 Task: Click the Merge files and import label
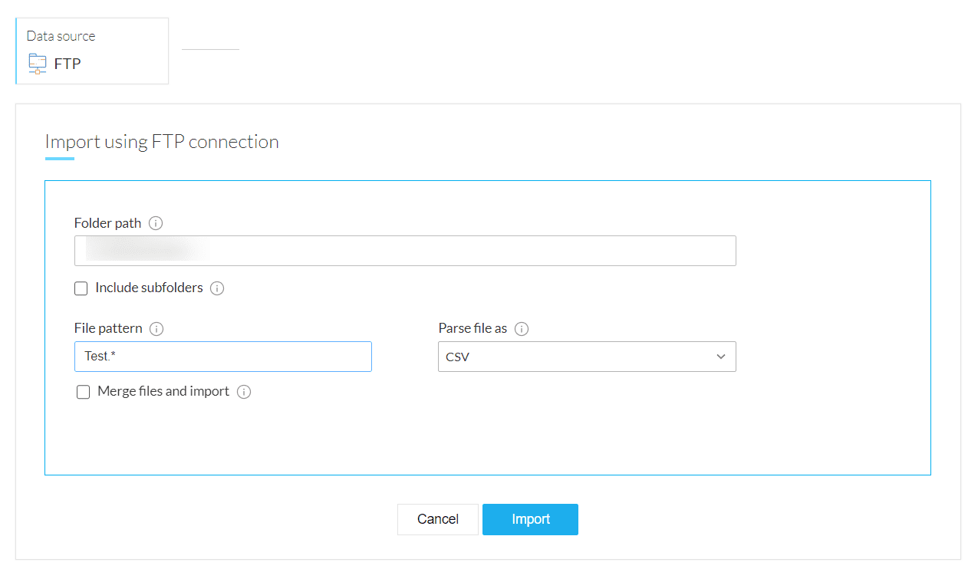[163, 391]
